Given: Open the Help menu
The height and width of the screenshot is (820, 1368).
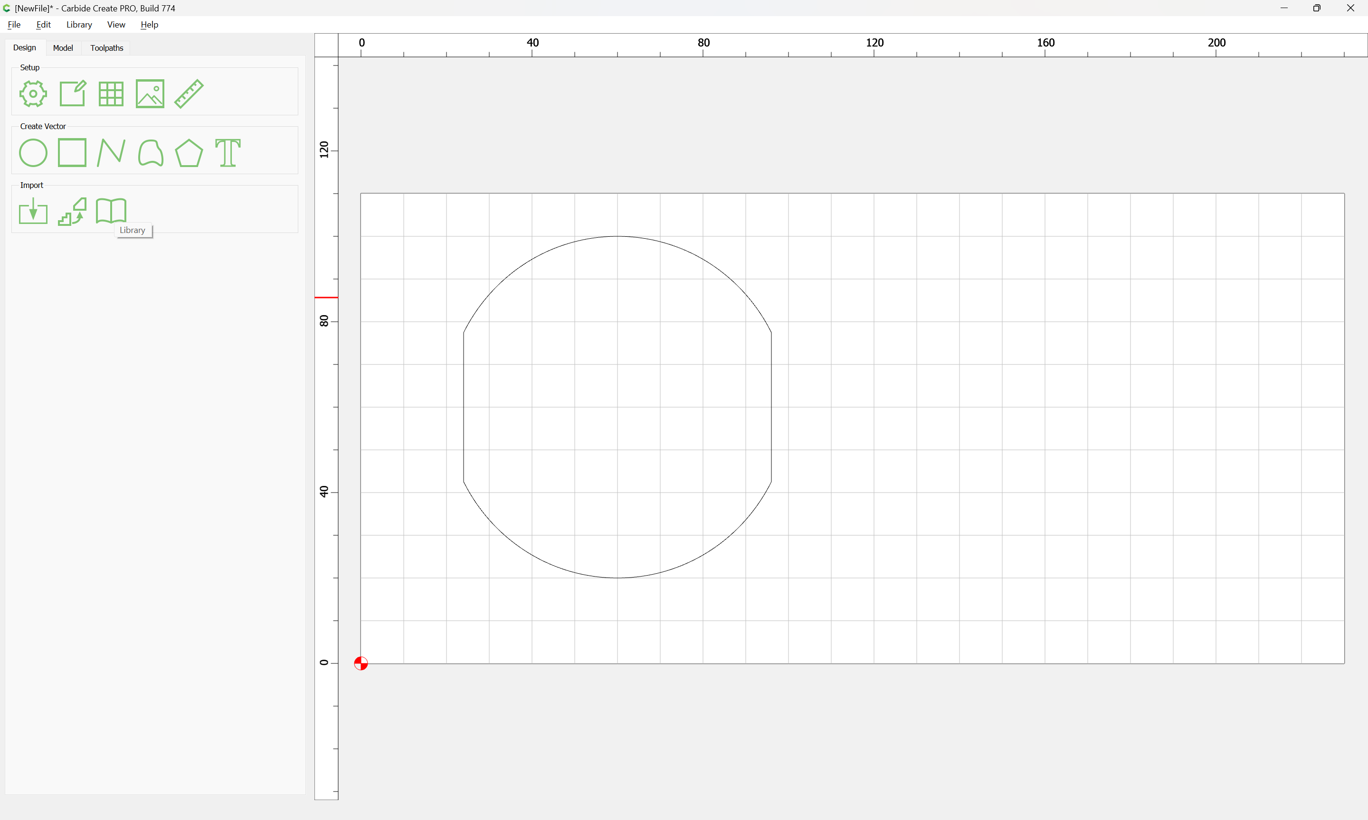Looking at the screenshot, I should click(x=149, y=24).
